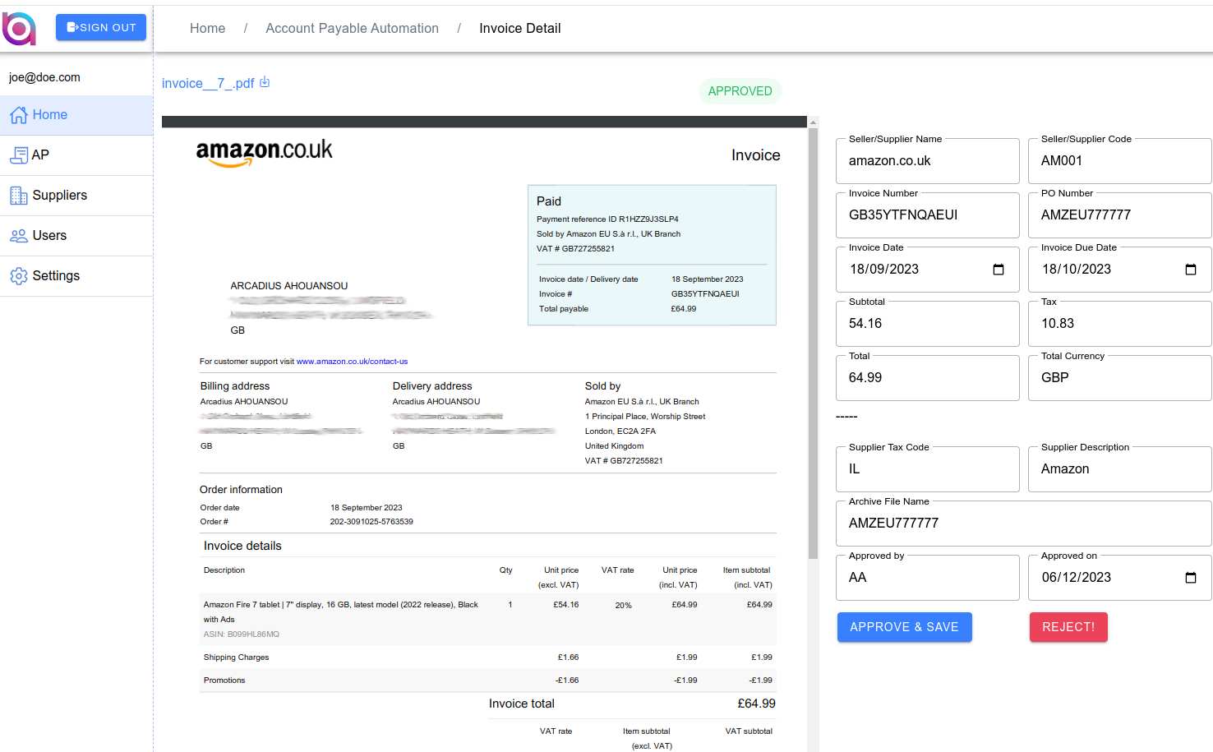This screenshot has width=1213, height=752.
Task: Click the Reject! button
Action: point(1068,627)
